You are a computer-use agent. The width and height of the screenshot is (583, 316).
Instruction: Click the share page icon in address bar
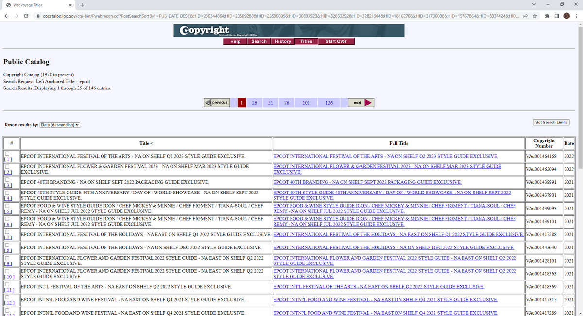(x=525, y=16)
